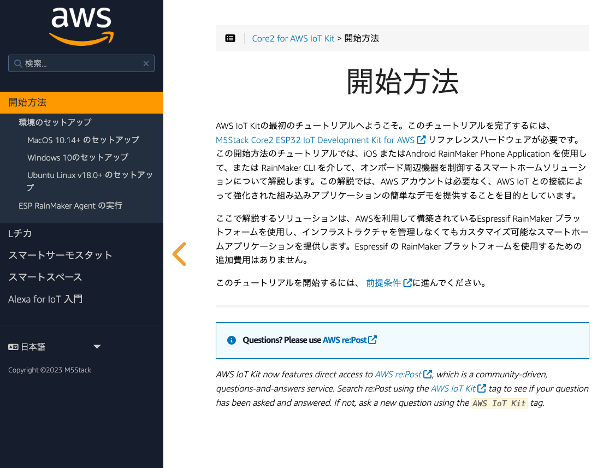Clear search with the X icon
The image size is (615, 468).
point(146,64)
